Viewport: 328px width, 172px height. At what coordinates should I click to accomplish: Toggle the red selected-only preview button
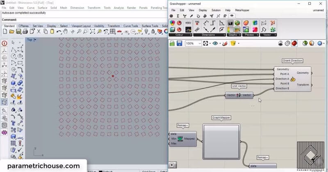tap(294, 43)
